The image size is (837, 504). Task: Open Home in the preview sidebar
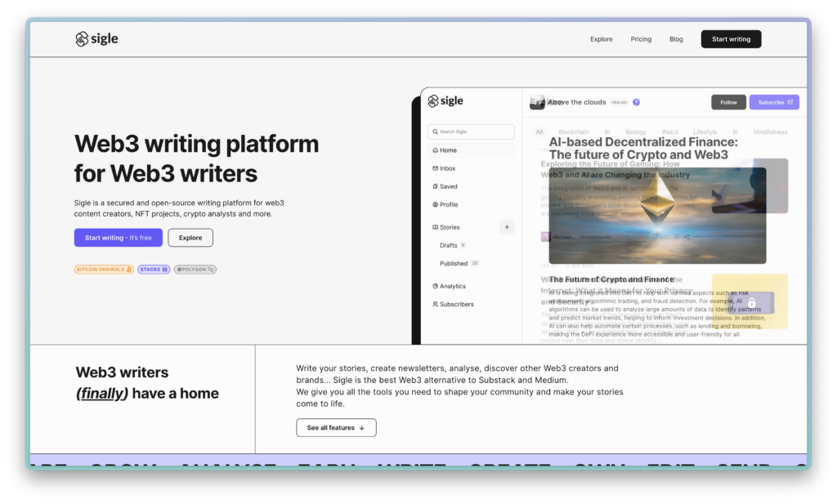click(x=471, y=150)
